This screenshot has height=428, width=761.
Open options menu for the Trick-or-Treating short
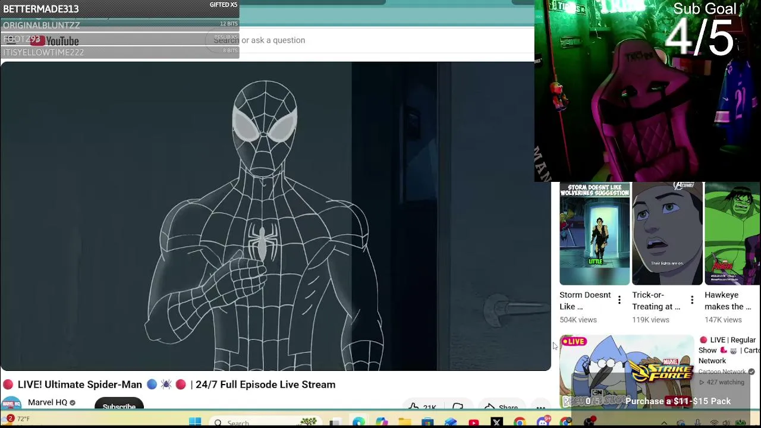(691, 300)
